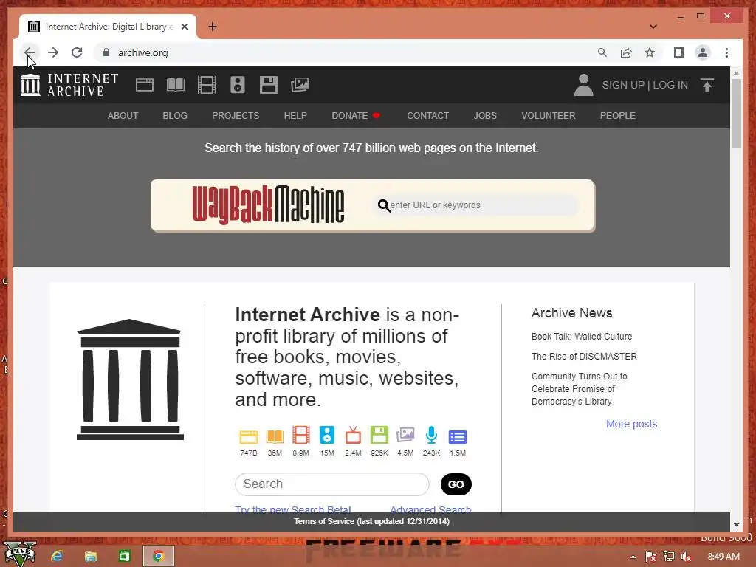Open the Software floppy icon in top navigation
Viewport: 756px width, 567px height.
click(269, 85)
